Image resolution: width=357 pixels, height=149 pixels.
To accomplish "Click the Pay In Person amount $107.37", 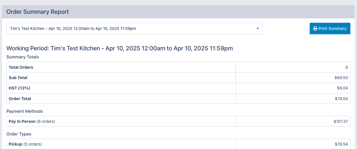I will pos(341,121).
